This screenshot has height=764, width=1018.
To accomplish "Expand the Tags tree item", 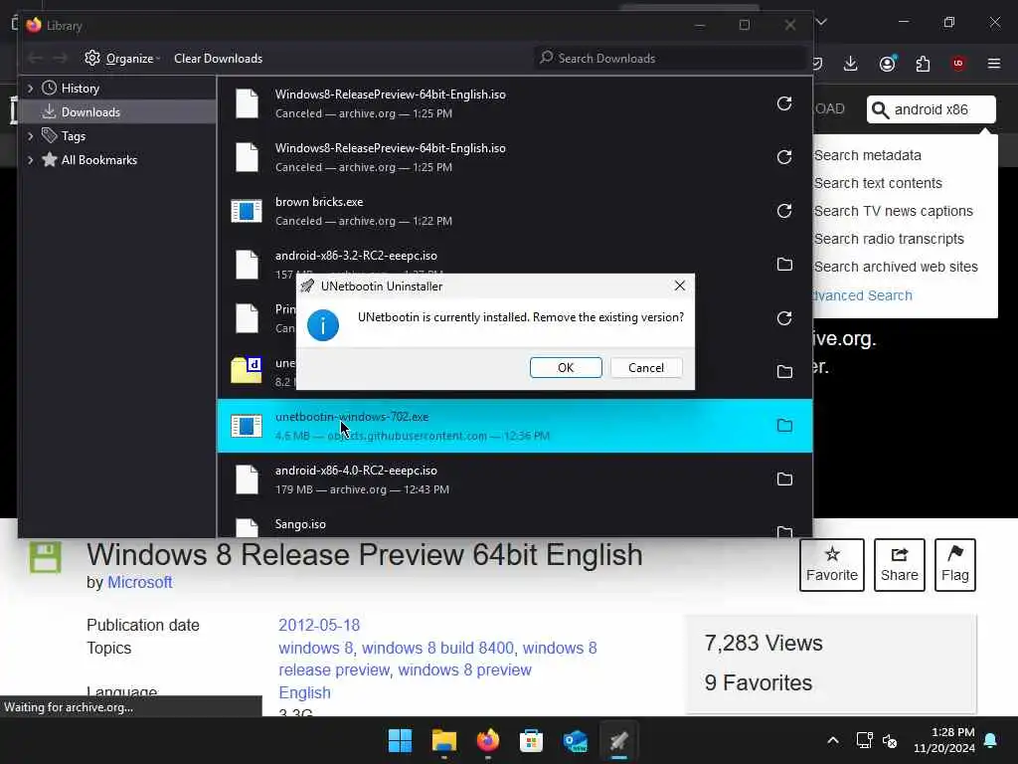I will [x=30, y=136].
